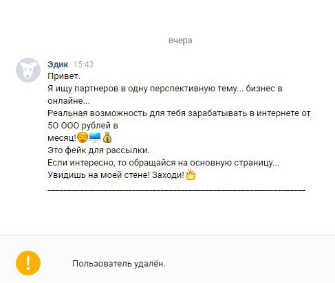This screenshot has height=283, width=335.
Task: Open the deleted user's dog avatar
Action: [28, 70]
